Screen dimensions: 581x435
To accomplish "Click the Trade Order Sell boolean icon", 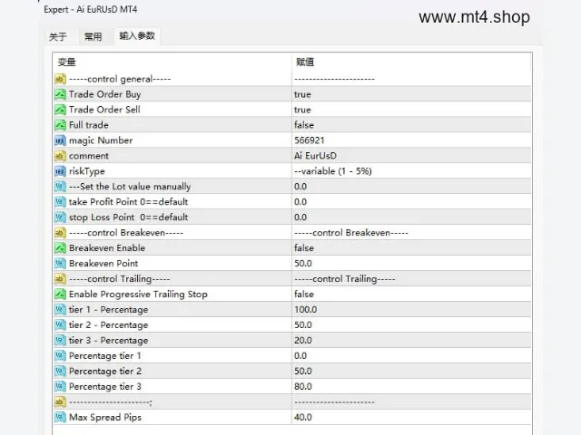I will coord(60,110).
